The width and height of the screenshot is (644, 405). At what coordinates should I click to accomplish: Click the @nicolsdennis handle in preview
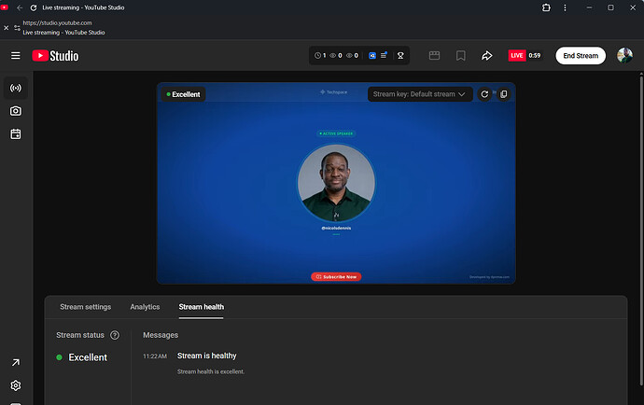click(x=336, y=228)
